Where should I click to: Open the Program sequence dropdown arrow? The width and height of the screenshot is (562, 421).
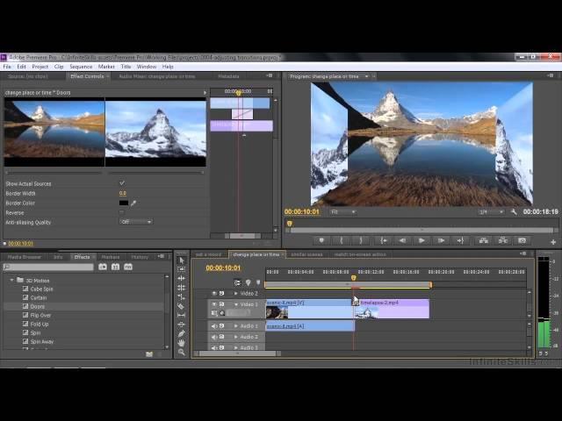point(366,76)
